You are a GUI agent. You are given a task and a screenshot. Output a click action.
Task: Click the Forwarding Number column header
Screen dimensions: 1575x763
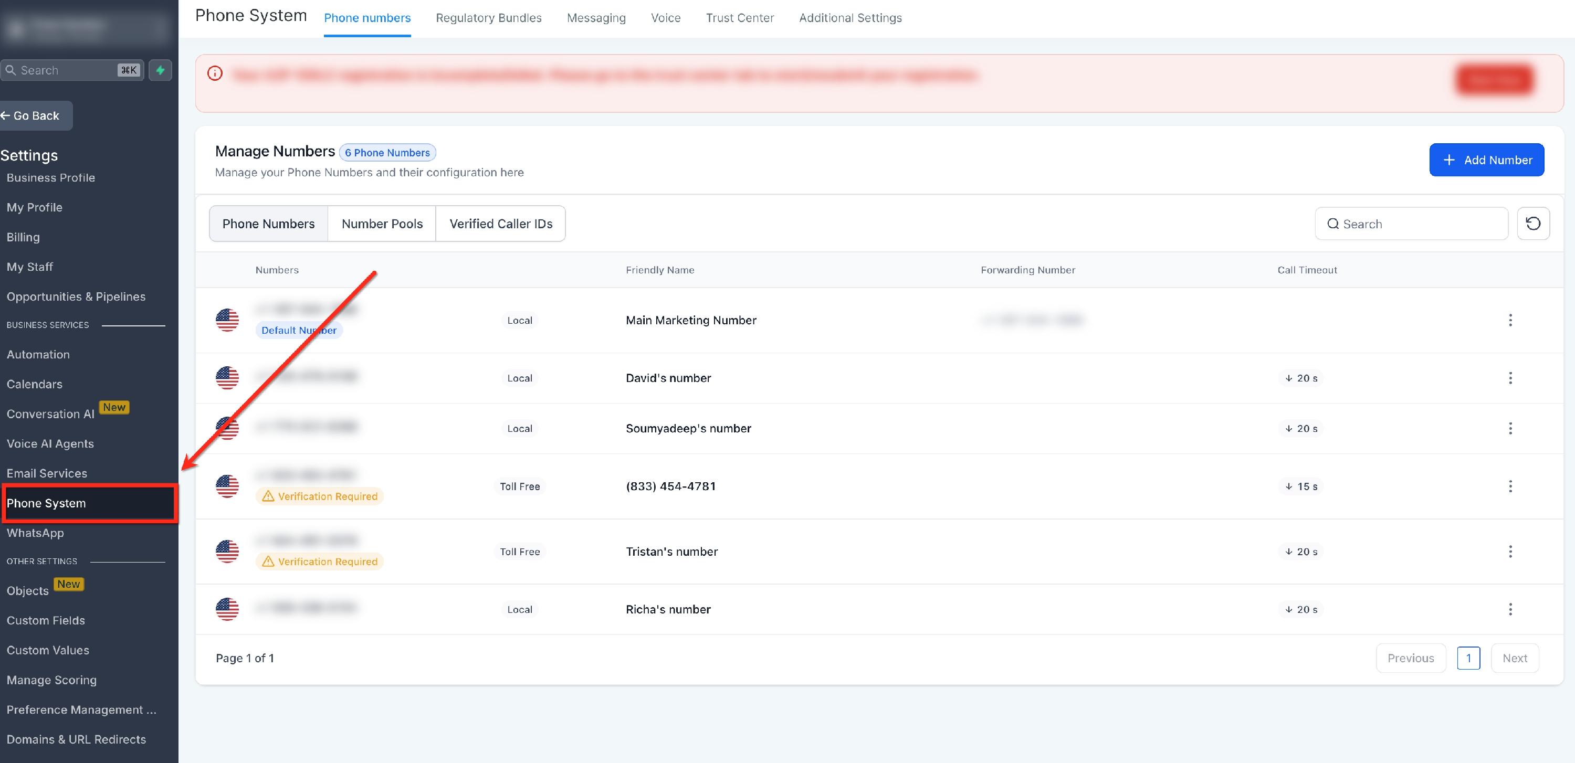tap(1028, 270)
